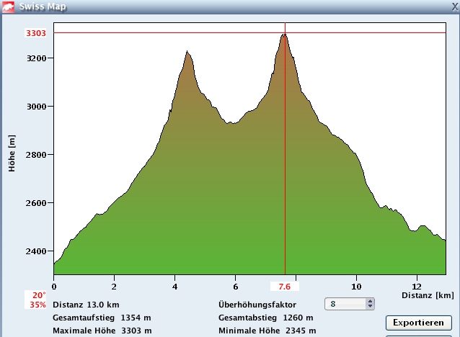This screenshot has width=460, height=337.
Task: Click the Swiss Map app icon
Action: click(8, 6)
